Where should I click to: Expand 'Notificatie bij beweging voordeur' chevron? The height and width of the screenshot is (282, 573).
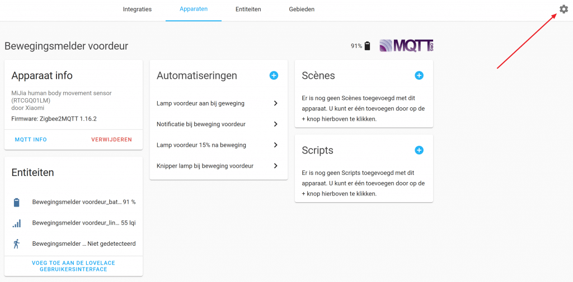click(x=275, y=124)
